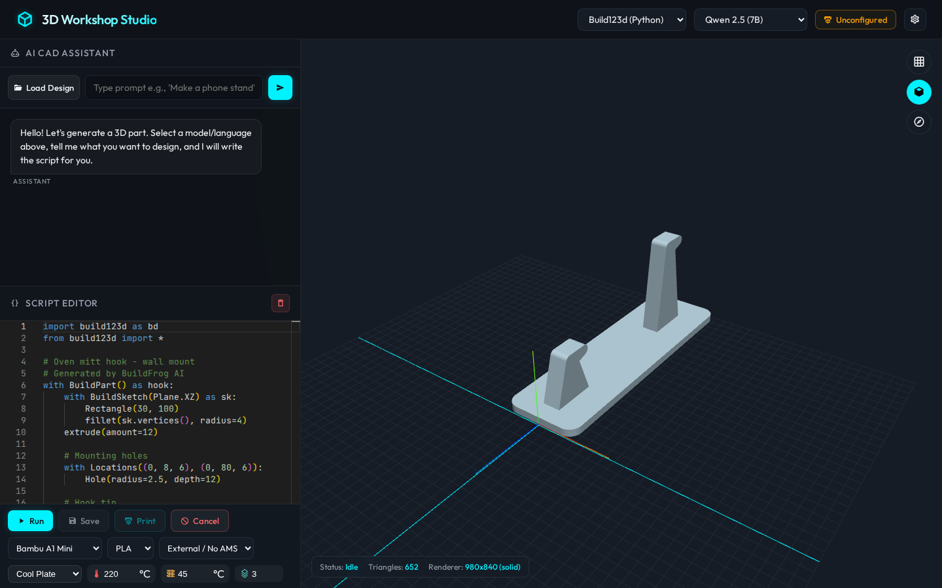Click the AI CAD ASSISTANT panel heading
The height and width of the screenshot is (588, 942).
click(x=70, y=53)
